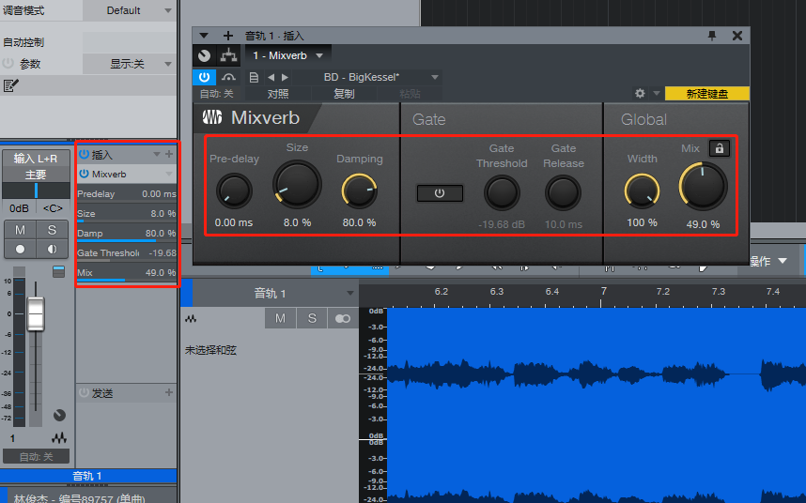
Task: Open the Mixverb insert row dropdown arrow
Action: click(x=168, y=174)
